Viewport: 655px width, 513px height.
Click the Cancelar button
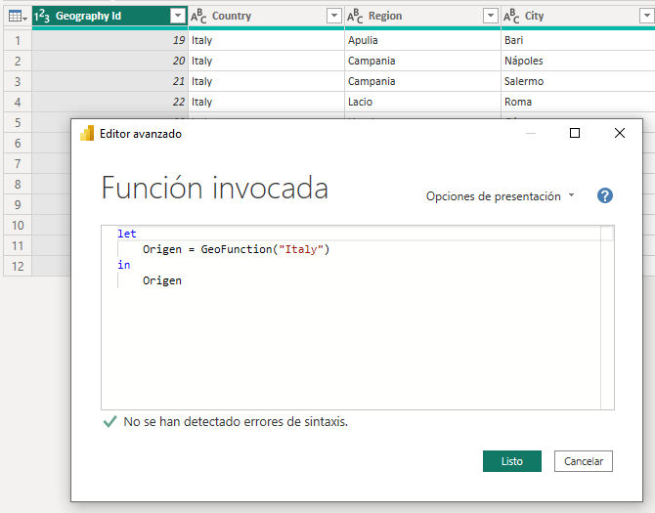point(584,461)
